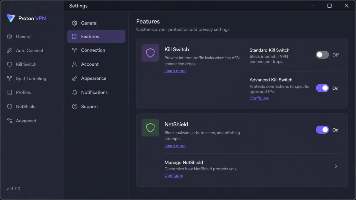Image resolution: width=356 pixels, height=200 pixels.
Task: Select Kill Switch in the left sidebar
Action: point(26,64)
